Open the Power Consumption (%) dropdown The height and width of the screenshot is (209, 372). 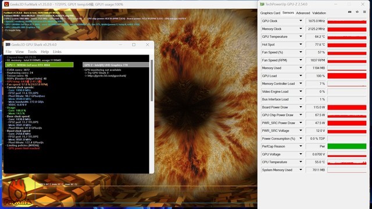301,138
